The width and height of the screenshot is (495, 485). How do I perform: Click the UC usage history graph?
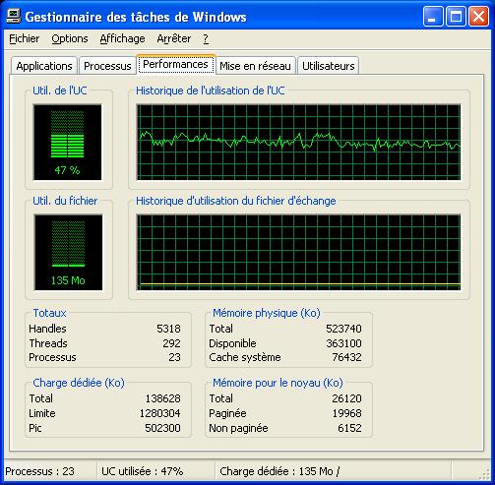tap(298, 142)
